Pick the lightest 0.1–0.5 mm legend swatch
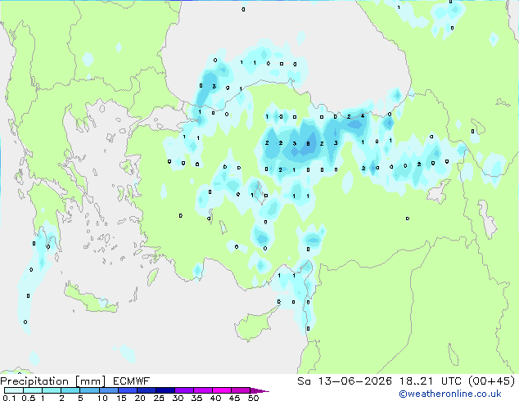The width and height of the screenshot is (519, 401). (x=14, y=390)
